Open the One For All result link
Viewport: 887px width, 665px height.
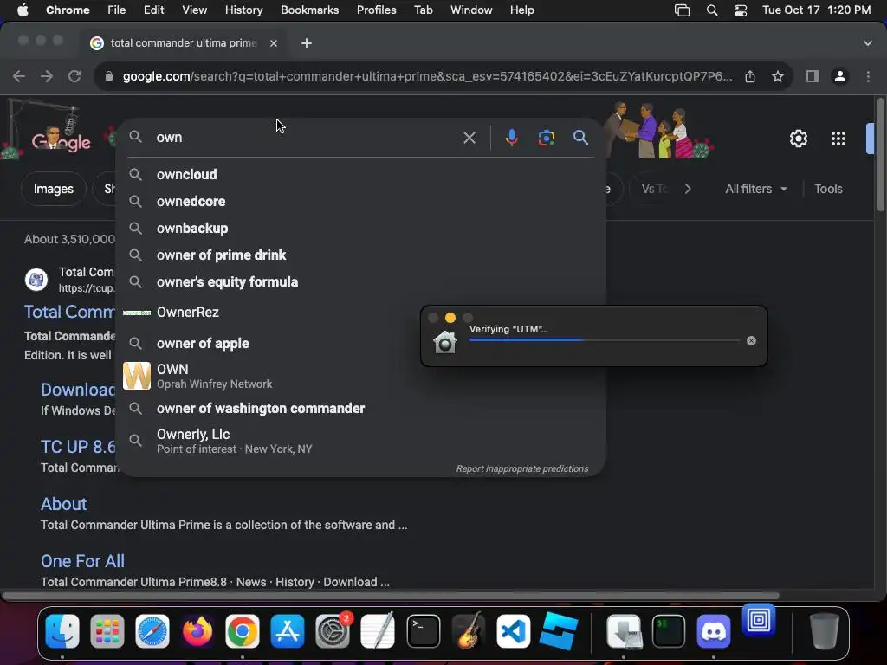[x=82, y=561]
